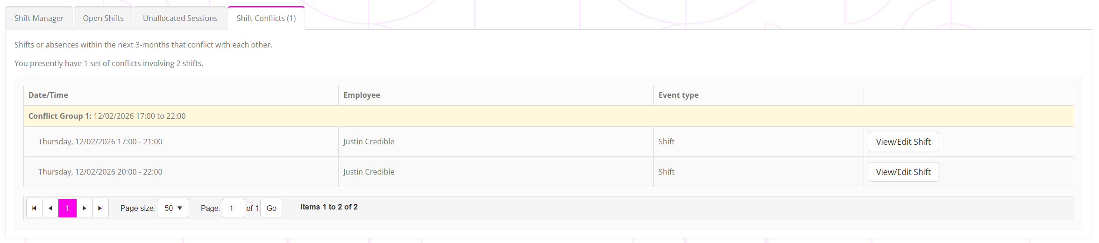
Task: Open View/Edit Shift for the 20:00 - 22:00 shift
Action: click(903, 172)
